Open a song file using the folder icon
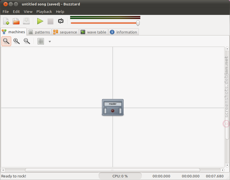Viewport: 230px width, 180px height. coord(16,21)
